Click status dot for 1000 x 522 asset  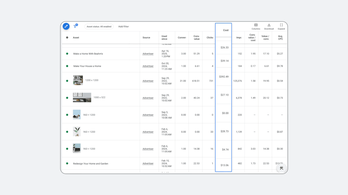tap(67, 98)
